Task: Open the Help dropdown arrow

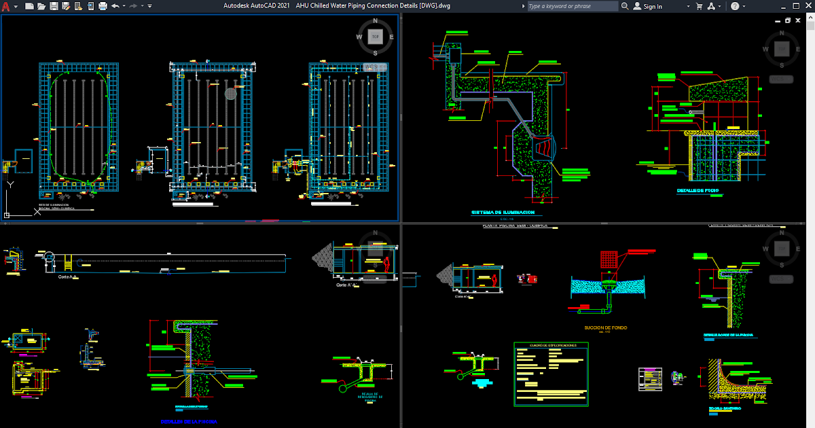Action: (x=744, y=6)
